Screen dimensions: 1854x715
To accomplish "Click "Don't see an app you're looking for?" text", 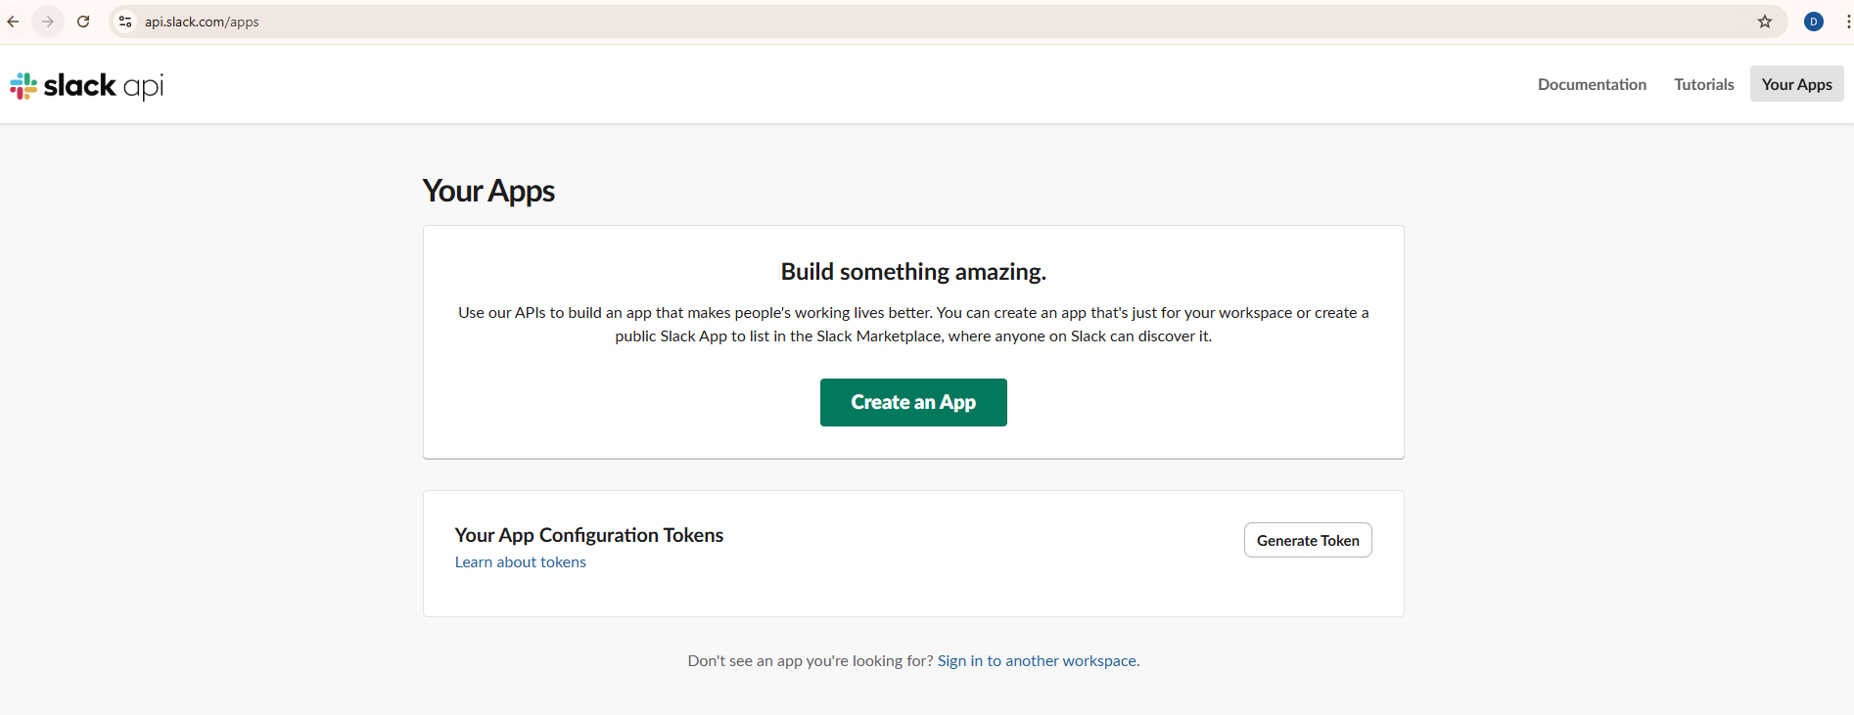I will 811,661.
